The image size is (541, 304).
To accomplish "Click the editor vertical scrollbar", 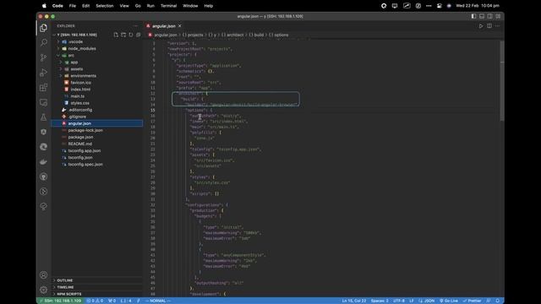I will click(x=502, y=81).
